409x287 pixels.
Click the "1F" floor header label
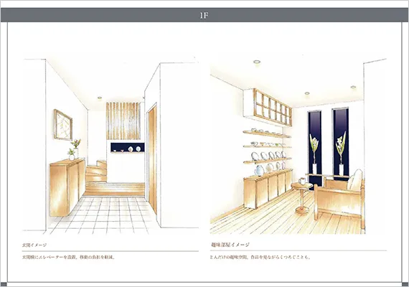204,15
